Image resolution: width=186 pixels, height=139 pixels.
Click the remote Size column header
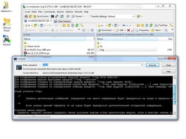coord(165,39)
